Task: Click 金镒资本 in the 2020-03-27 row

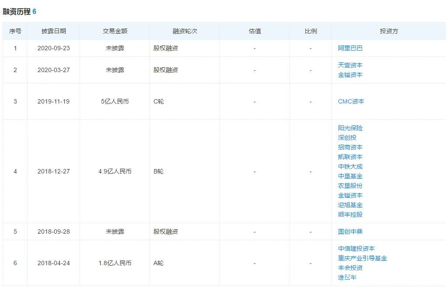Action: point(350,75)
